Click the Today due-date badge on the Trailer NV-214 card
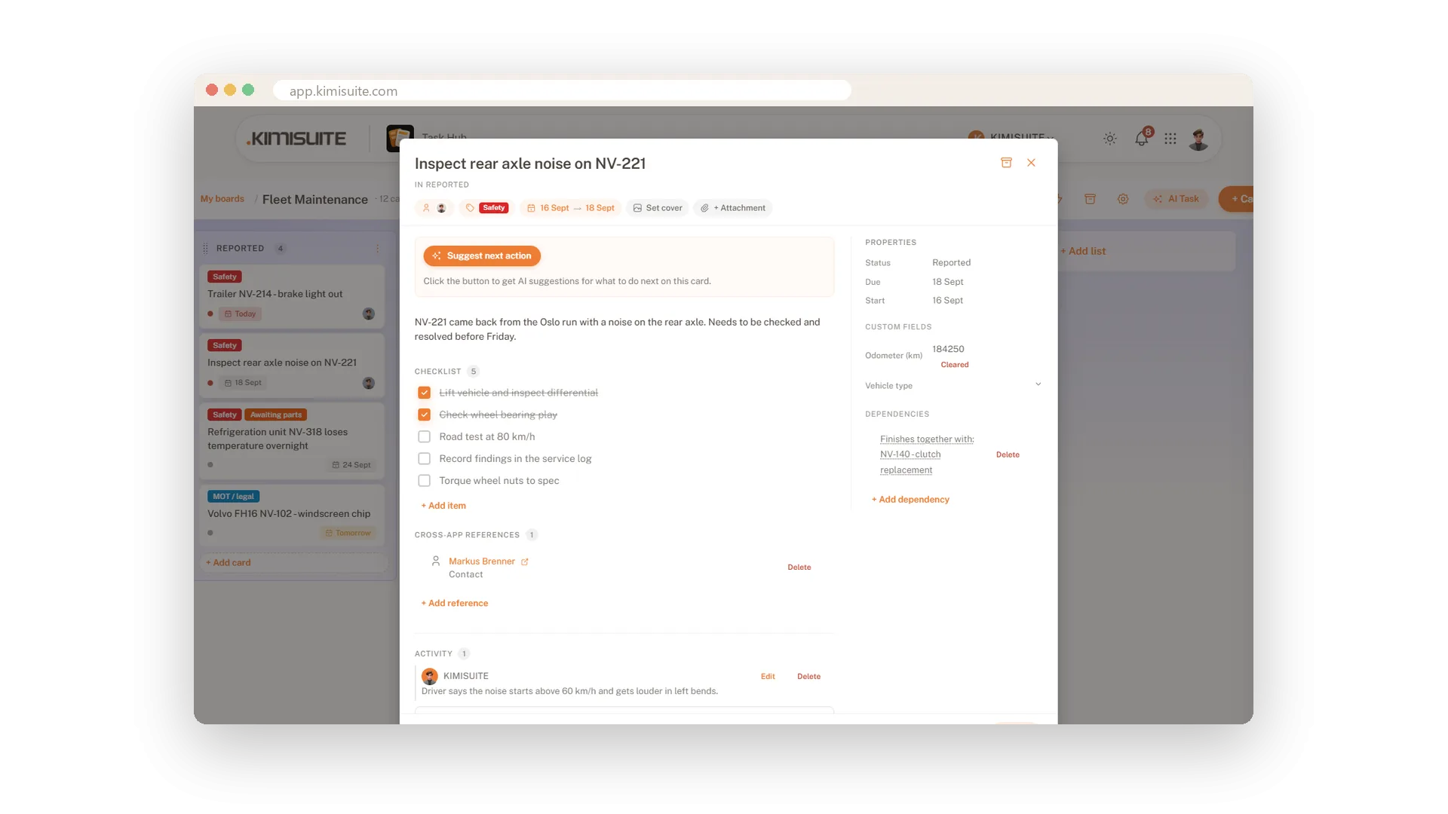The width and height of the screenshot is (1448, 814). click(240, 314)
